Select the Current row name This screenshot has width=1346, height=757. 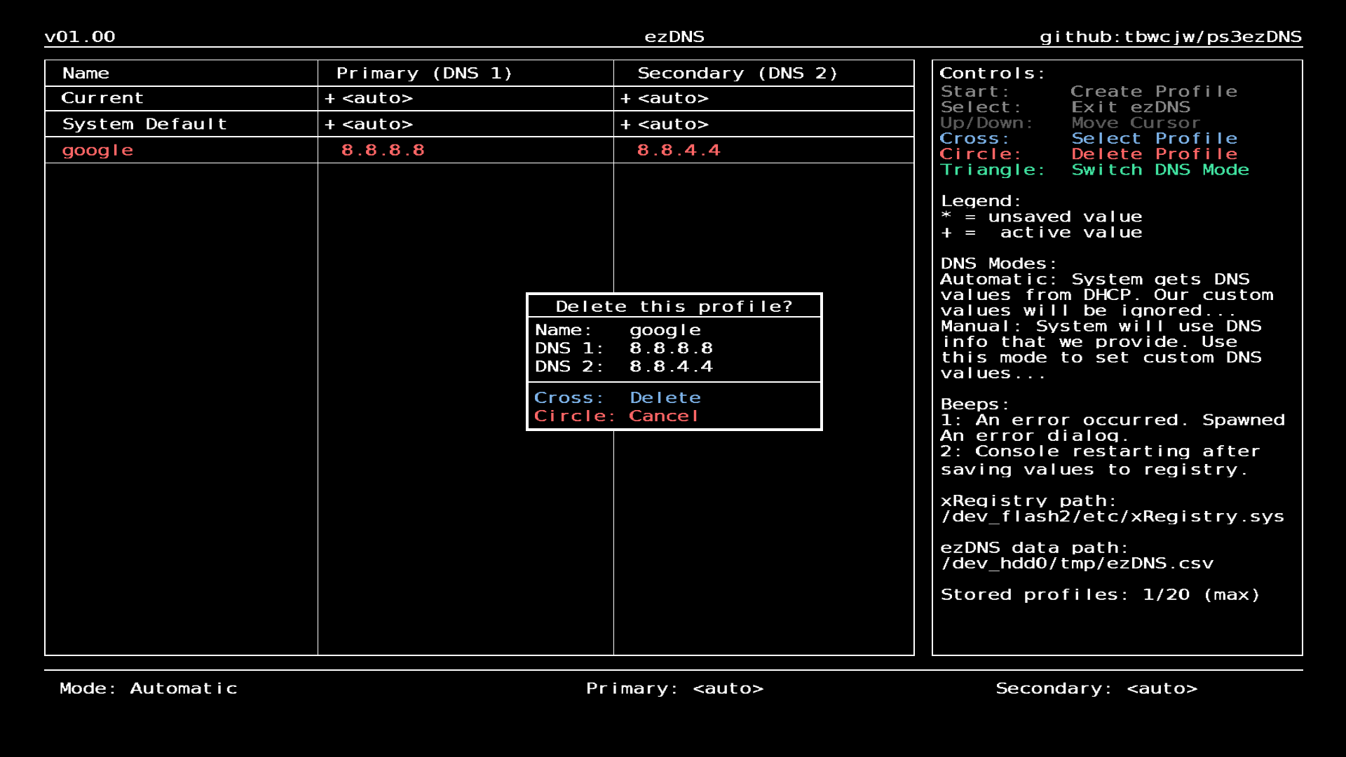pyautogui.click(x=102, y=98)
